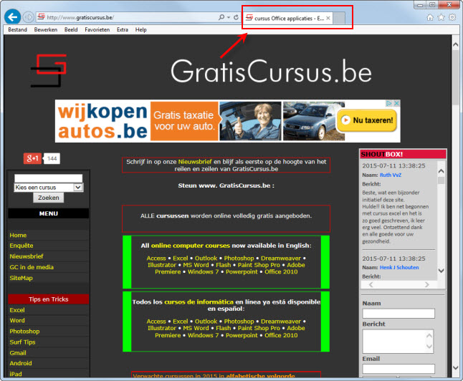Click the GratisCursus logo icon
This screenshot has height=381, width=463.
coord(49,70)
